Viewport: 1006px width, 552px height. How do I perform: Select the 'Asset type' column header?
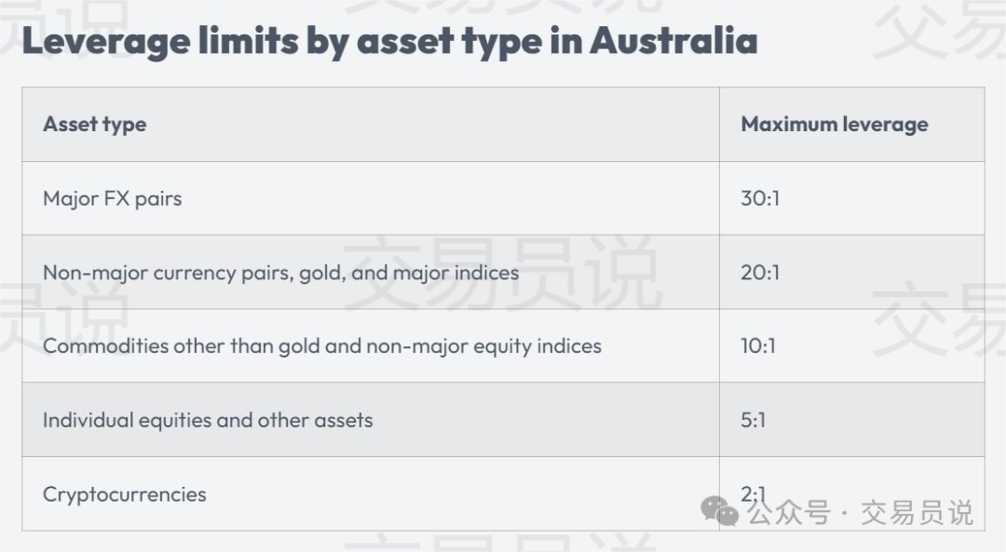pos(94,125)
